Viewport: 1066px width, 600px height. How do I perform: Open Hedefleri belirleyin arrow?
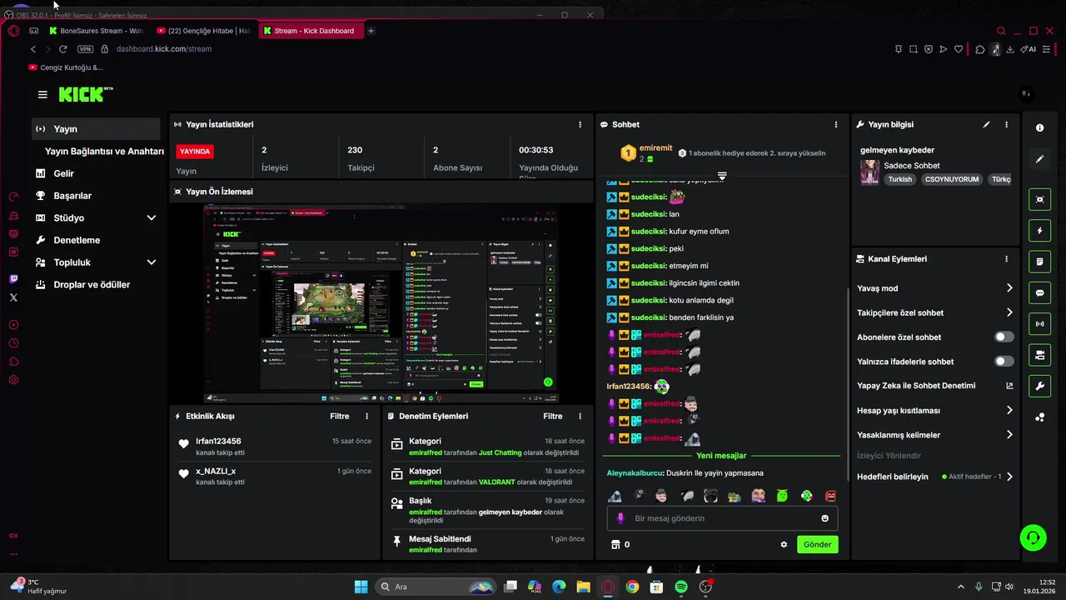pyautogui.click(x=1009, y=477)
